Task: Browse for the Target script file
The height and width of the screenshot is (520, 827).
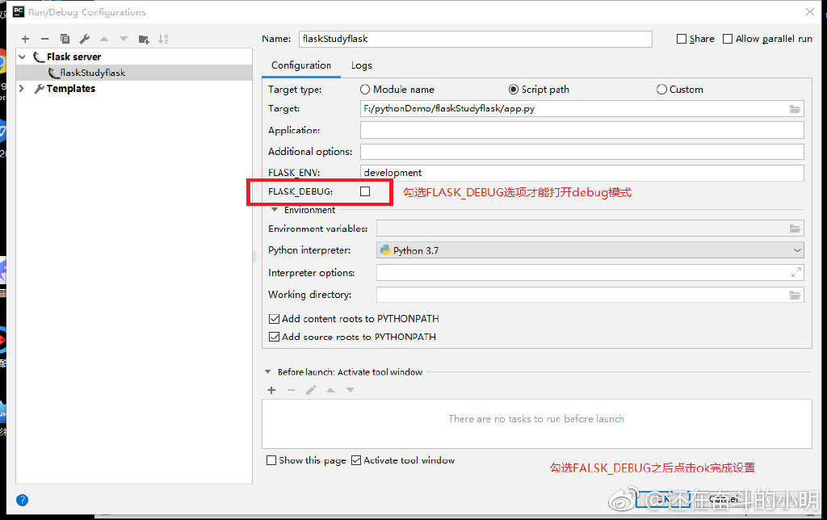Action: click(796, 108)
